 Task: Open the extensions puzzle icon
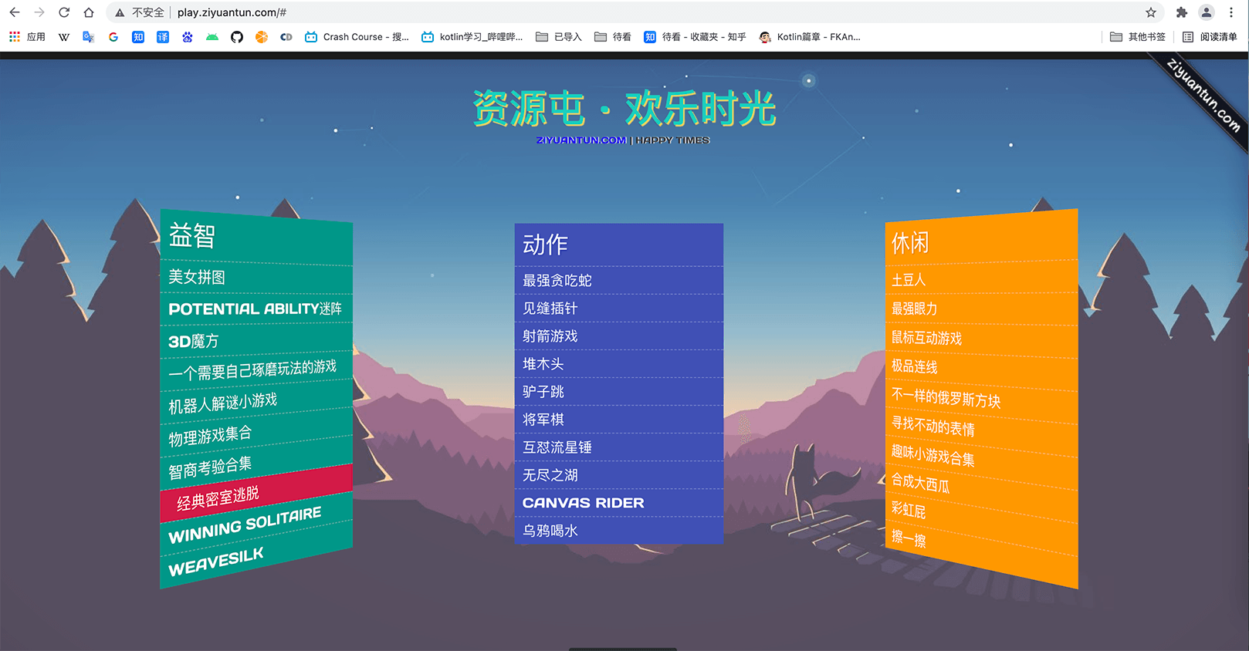coord(1181,12)
